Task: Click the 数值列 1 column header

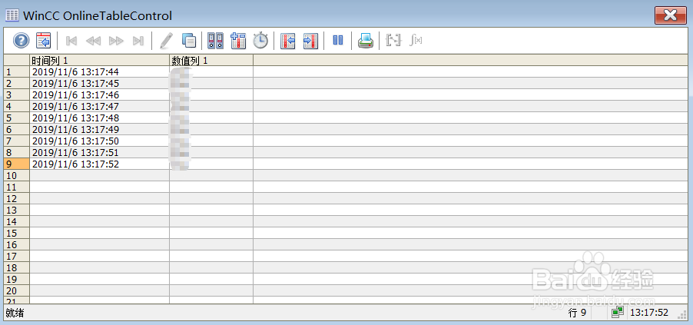Action: [211, 60]
